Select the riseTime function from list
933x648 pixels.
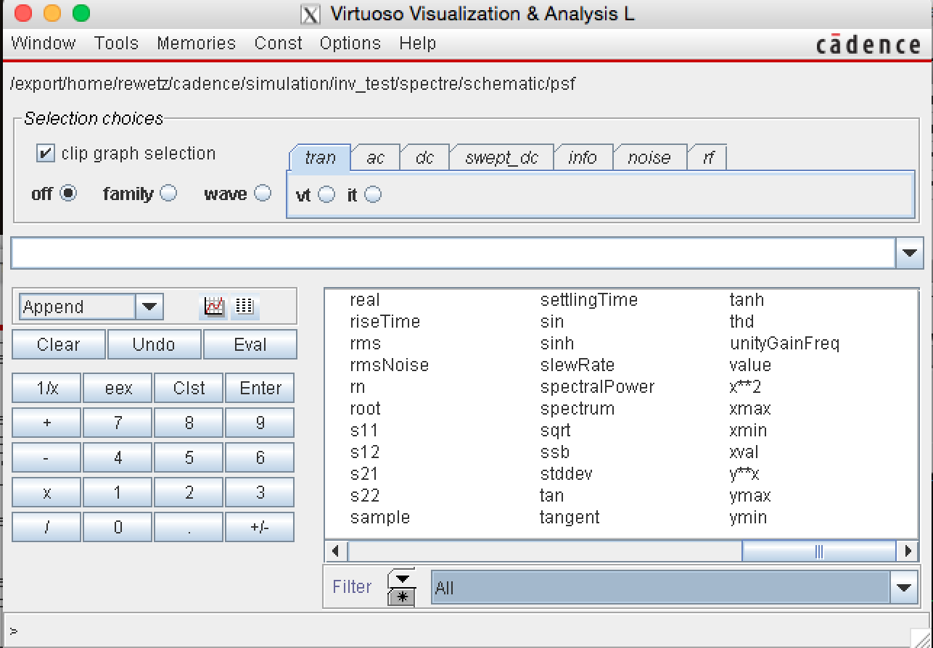385,321
